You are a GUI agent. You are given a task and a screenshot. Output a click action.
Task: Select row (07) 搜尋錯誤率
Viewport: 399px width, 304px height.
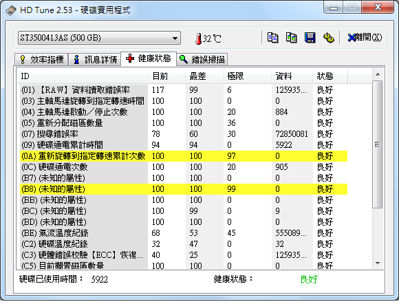click(184, 134)
